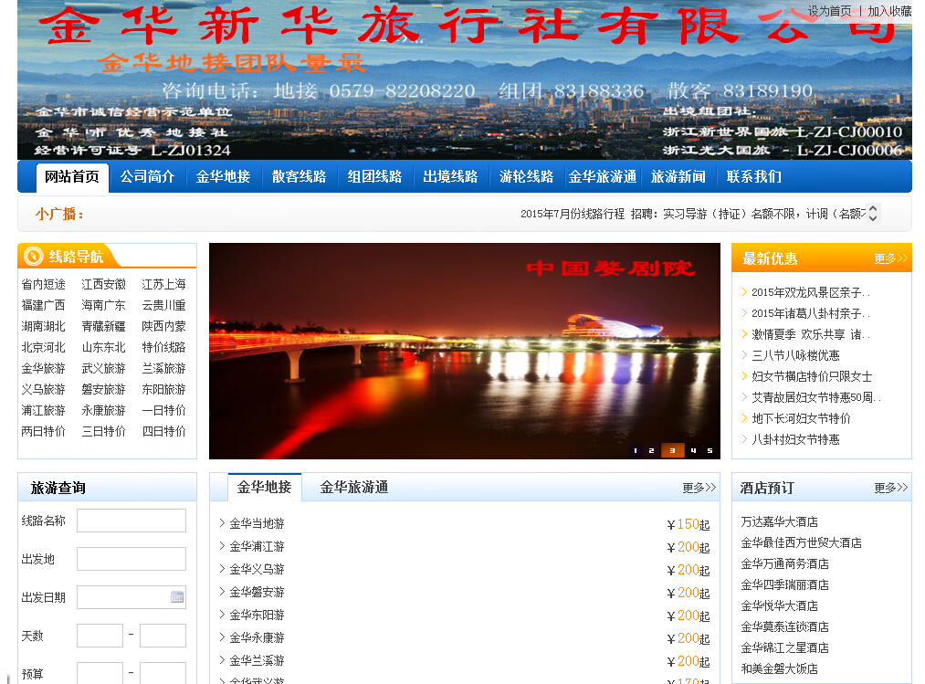The width and height of the screenshot is (925, 684).
Task: Click the 出发日期 date field
Action: [x=131, y=597]
